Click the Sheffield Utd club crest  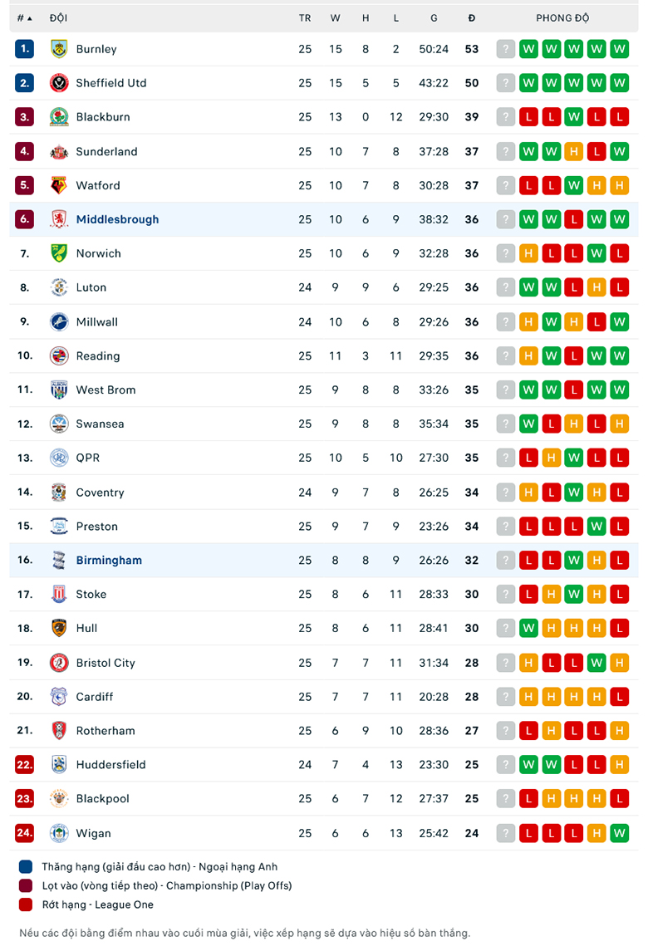point(59,83)
